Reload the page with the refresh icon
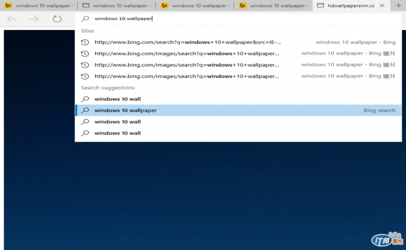The height and width of the screenshot is (250, 406). (57, 19)
